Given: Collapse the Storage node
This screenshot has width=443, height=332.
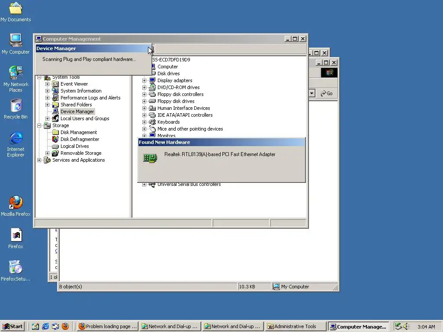Looking at the screenshot, I should coord(39,126).
